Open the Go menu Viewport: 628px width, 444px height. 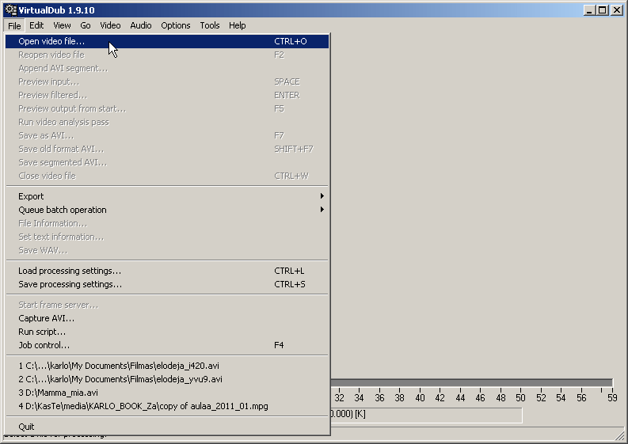86,25
